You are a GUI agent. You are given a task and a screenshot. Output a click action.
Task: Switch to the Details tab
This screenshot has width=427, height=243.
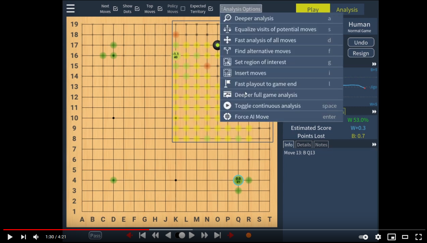tap(304, 144)
